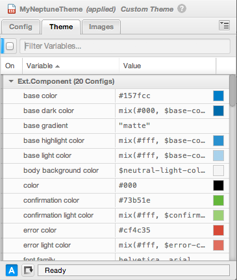Open the base highlight color swatch
This screenshot has height=280, width=237.
[x=218, y=141]
